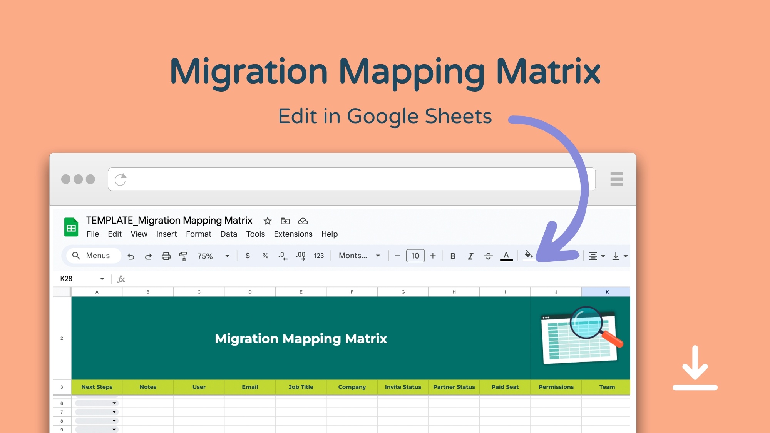Open the Fill color tool

[529, 256]
